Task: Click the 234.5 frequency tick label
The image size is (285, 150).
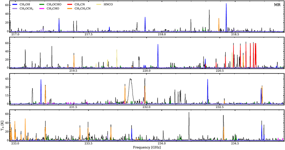Action: click(x=235, y=143)
